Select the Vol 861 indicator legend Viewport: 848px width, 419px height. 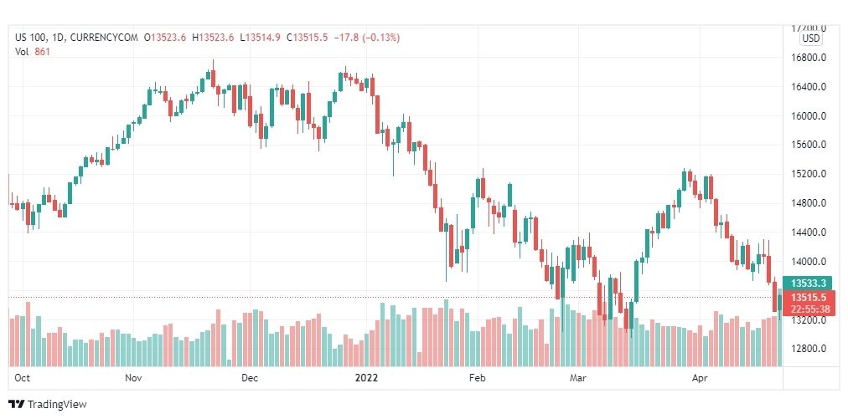click(33, 52)
